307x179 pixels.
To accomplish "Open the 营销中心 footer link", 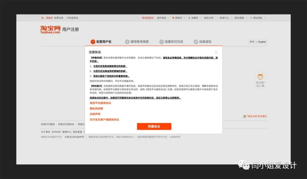I will [x=67, y=132].
